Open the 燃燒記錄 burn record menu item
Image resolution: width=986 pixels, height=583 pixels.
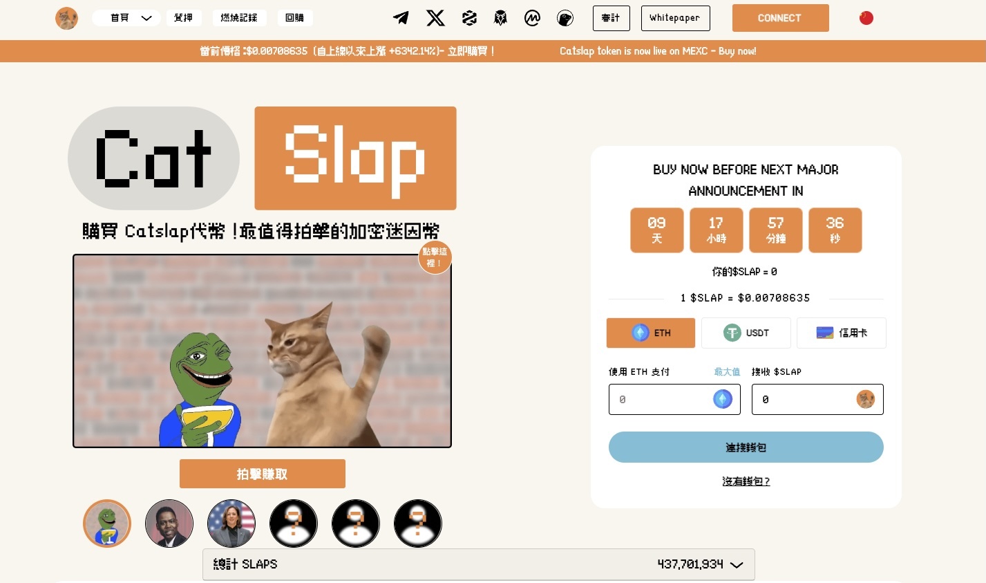(x=239, y=18)
